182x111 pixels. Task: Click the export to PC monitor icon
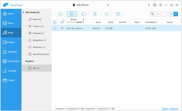[x=83, y=14]
